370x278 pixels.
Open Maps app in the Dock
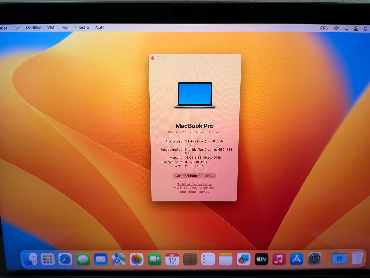119,260
